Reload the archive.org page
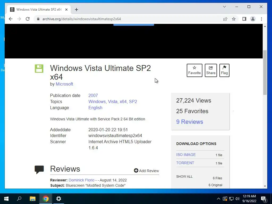The width and height of the screenshot is (272, 204). tap(28, 19)
